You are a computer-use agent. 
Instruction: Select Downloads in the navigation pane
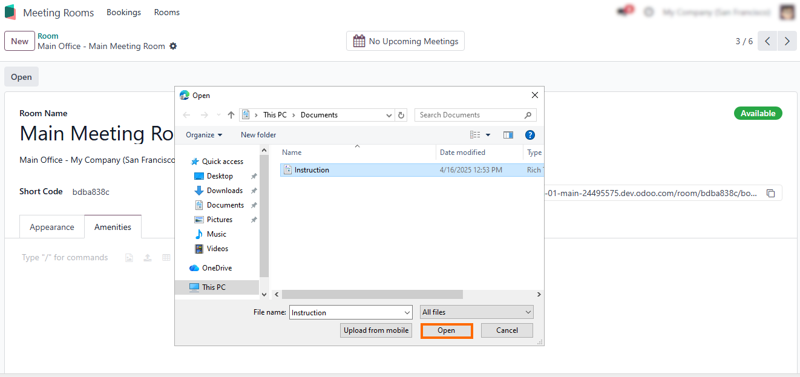point(225,191)
